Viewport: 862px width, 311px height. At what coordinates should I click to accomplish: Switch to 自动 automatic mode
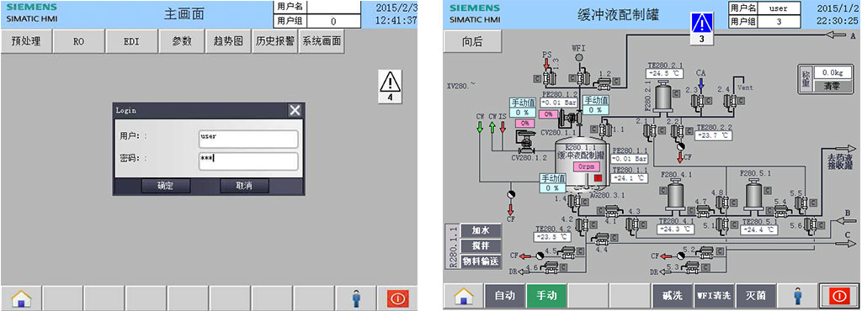(505, 296)
